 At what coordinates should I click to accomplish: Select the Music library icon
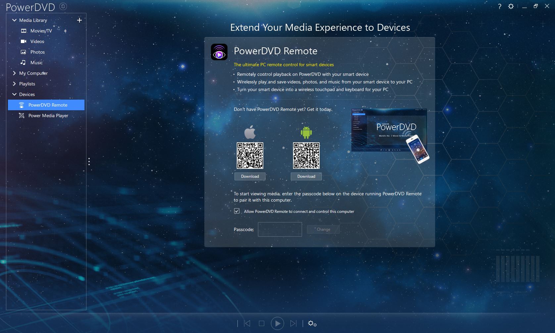[23, 62]
